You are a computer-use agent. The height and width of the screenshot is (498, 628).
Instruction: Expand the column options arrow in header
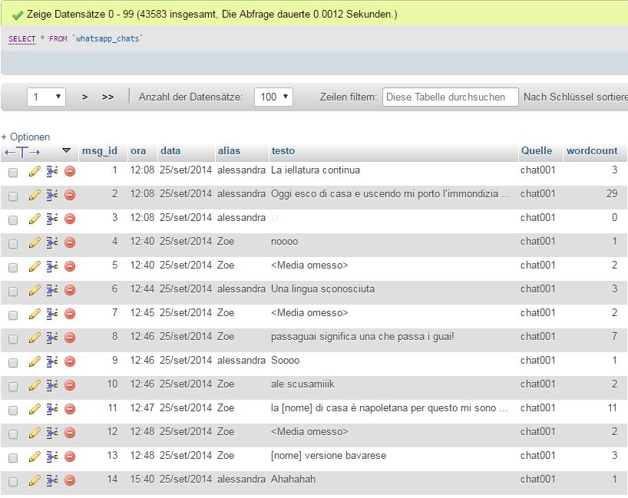pyautogui.click(x=66, y=150)
